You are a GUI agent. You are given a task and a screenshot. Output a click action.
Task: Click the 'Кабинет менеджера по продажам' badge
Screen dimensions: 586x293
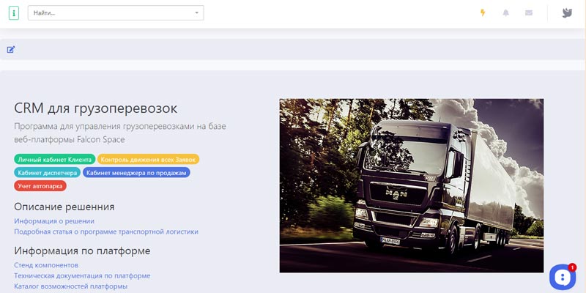click(x=136, y=173)
